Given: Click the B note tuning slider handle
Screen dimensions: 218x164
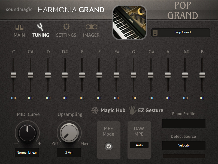Looking at the screenshot, I should coord(202,75).
